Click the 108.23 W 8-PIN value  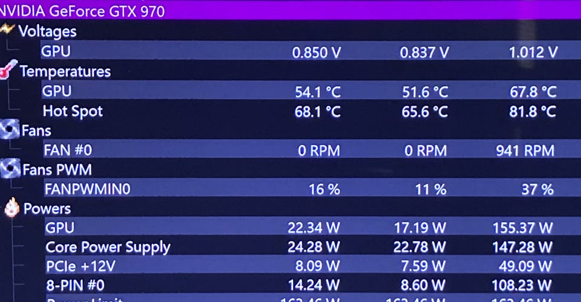coord(522,285)
